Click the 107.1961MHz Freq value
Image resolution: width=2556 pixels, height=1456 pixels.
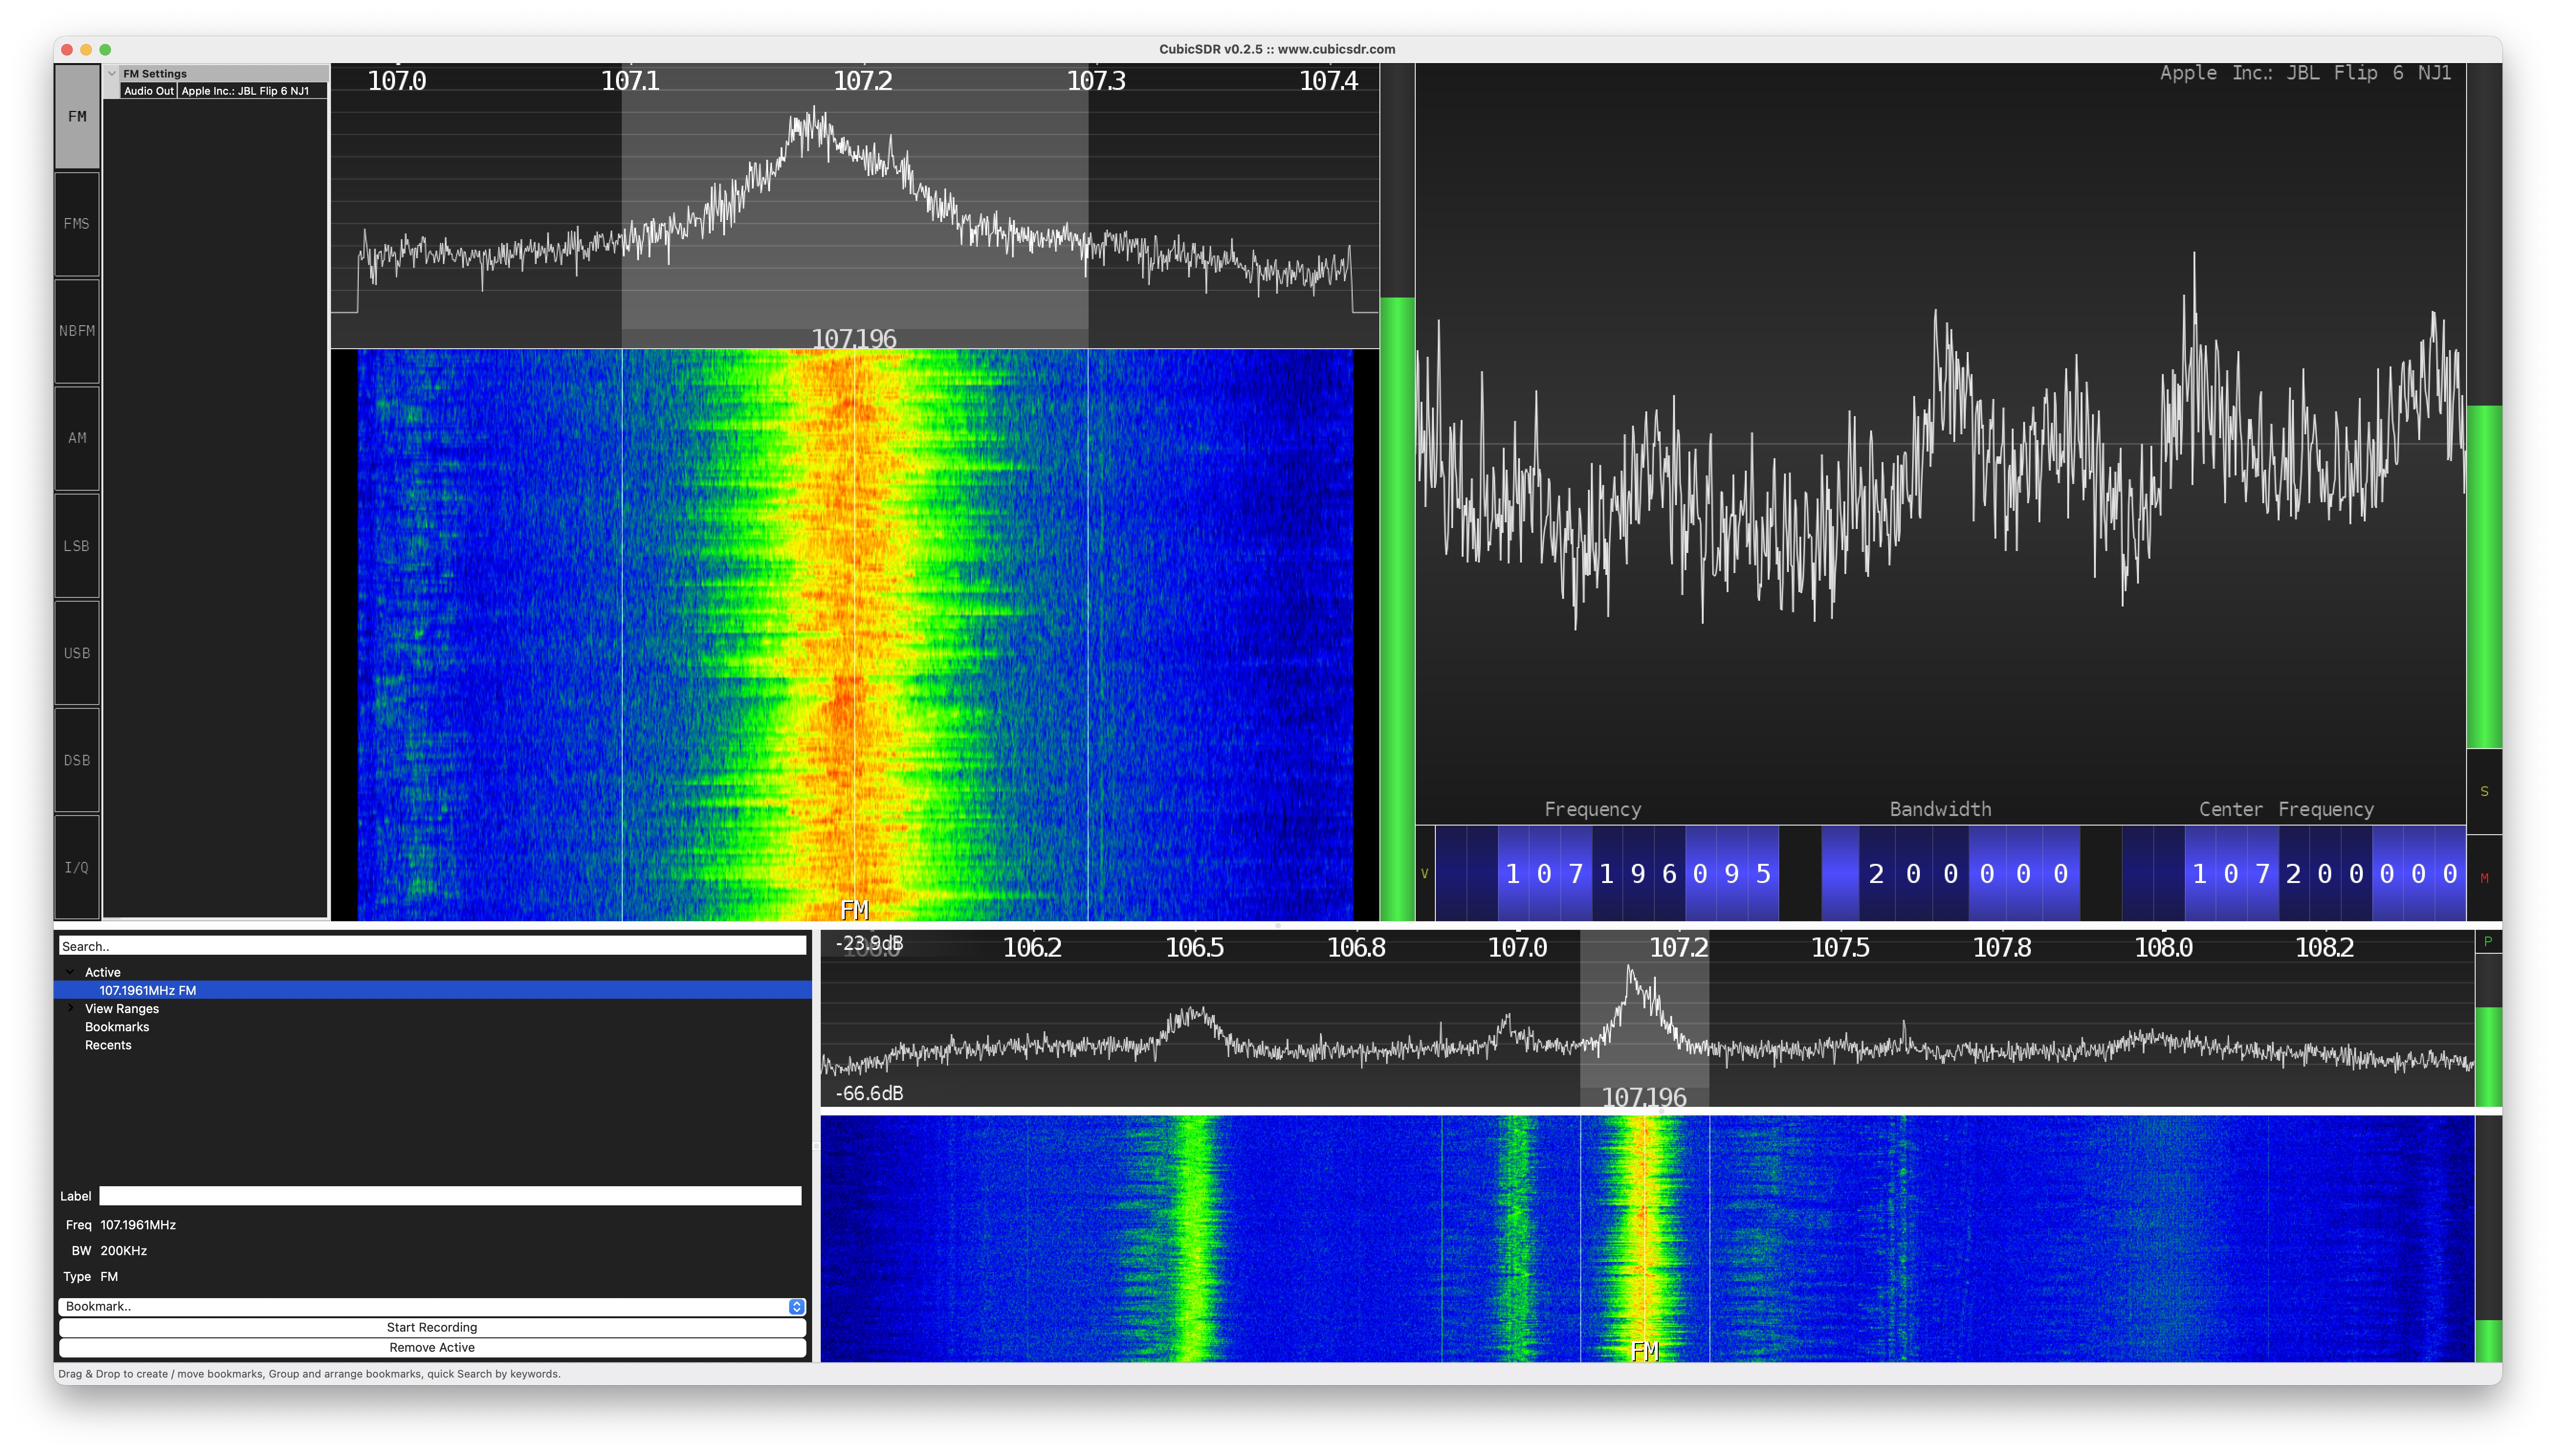click(x=138, y=1224)
